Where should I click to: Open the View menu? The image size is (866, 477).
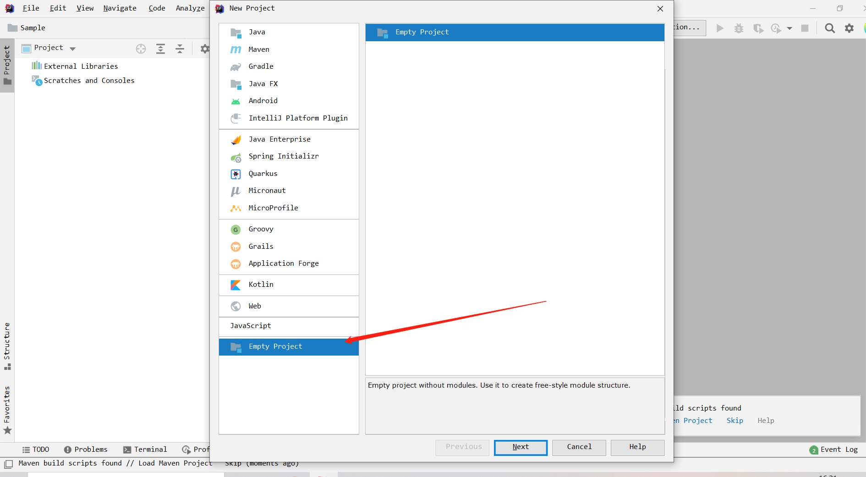coord(85,8)
